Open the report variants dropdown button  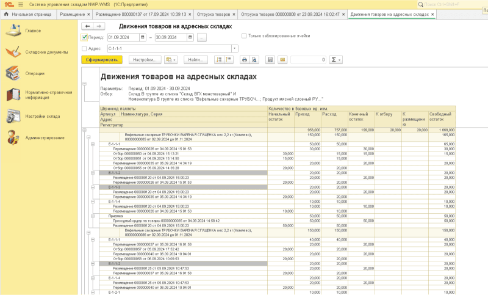(171, 60)
